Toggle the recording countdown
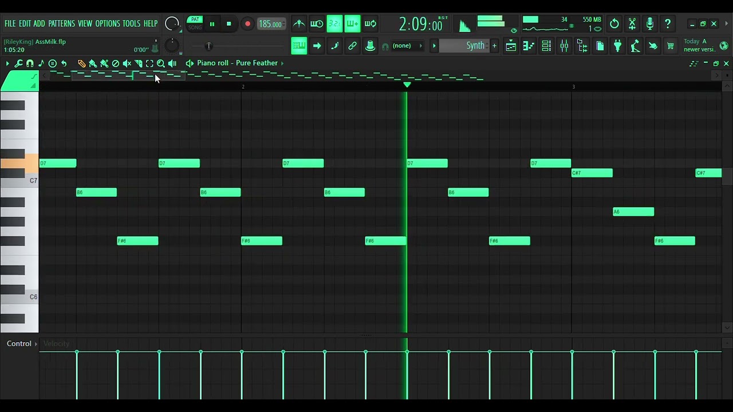Viewport: 733px width, 412px height. click(x=334, y=23)
